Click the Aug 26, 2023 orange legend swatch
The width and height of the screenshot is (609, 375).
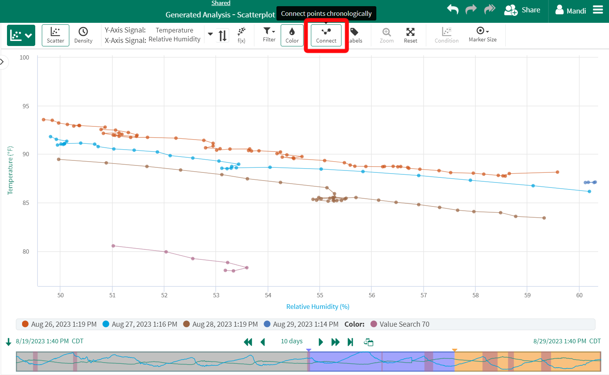click(x=25, y=324)
